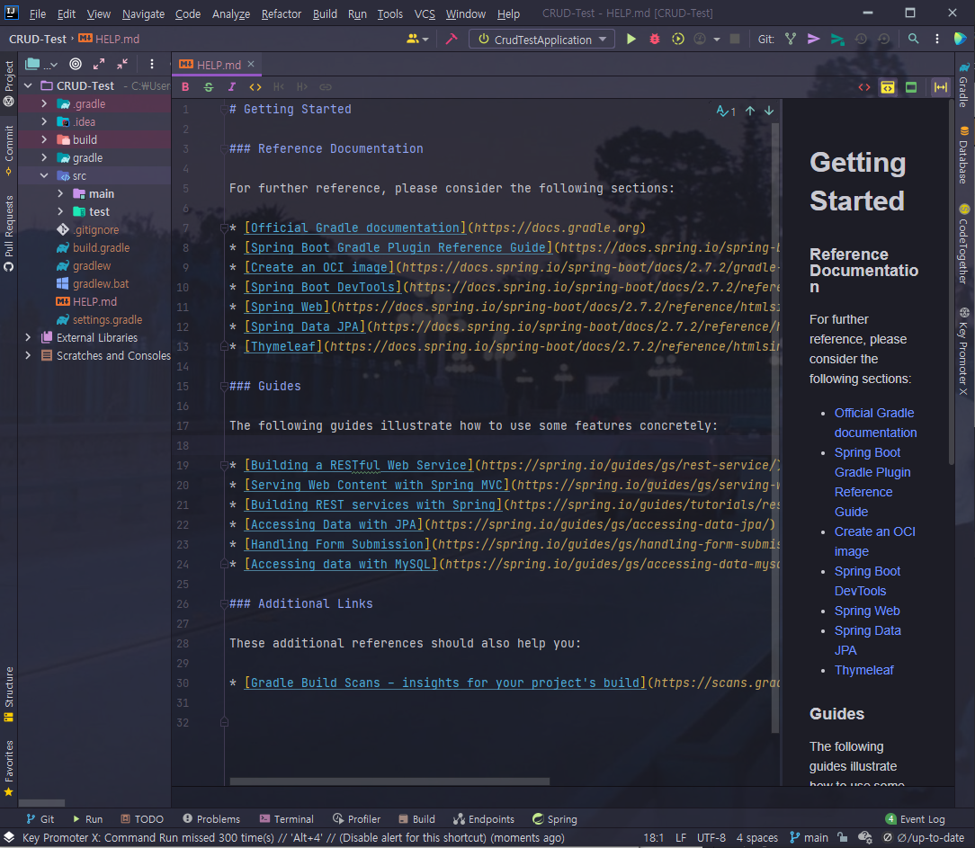The height and width of the screenshot is (848, 975).
Task: Open the Refactor menu
Action: 281,13
